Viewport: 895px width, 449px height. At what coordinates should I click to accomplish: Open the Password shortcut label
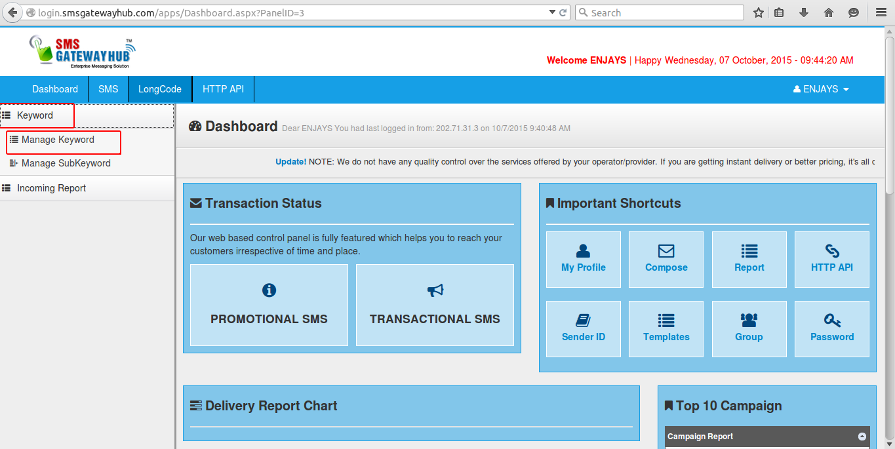(832, 337)
